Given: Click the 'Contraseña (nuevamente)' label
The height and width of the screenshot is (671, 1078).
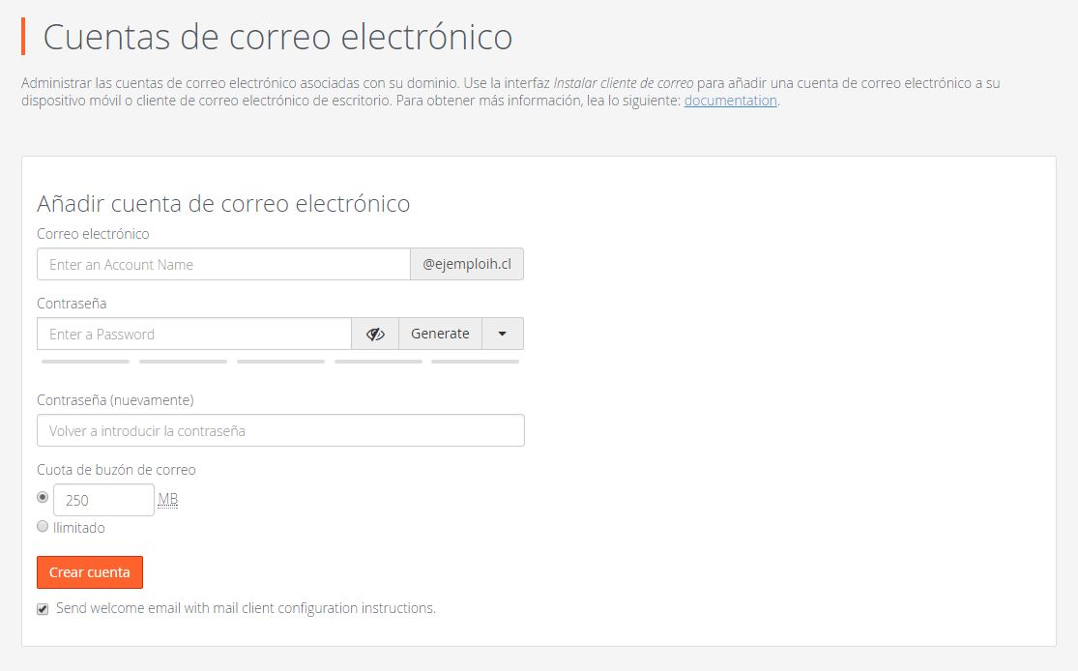Looking at the screenshot, I should click(x=115, y=400).
